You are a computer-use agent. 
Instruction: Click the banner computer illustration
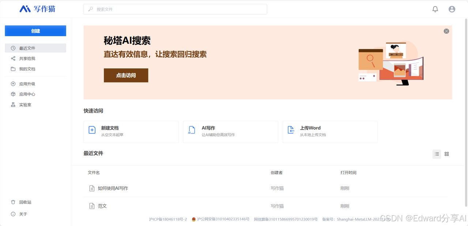(x=390, y=63)
